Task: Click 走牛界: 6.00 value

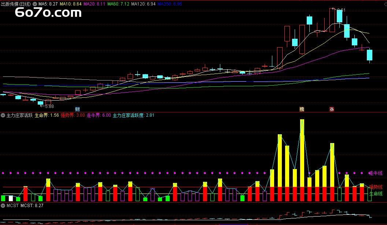Action: coord(99,115)
